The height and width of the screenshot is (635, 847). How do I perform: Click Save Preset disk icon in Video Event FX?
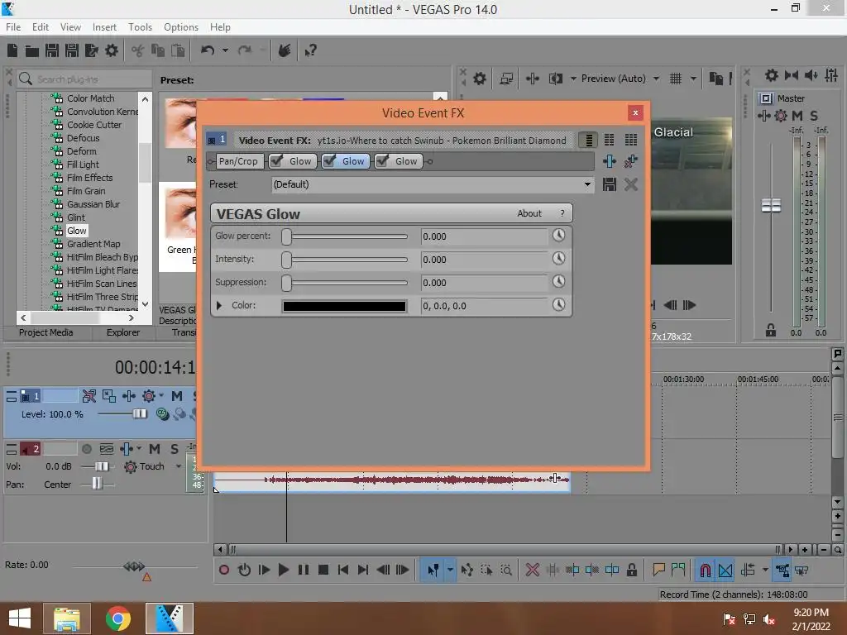[610, 184]
